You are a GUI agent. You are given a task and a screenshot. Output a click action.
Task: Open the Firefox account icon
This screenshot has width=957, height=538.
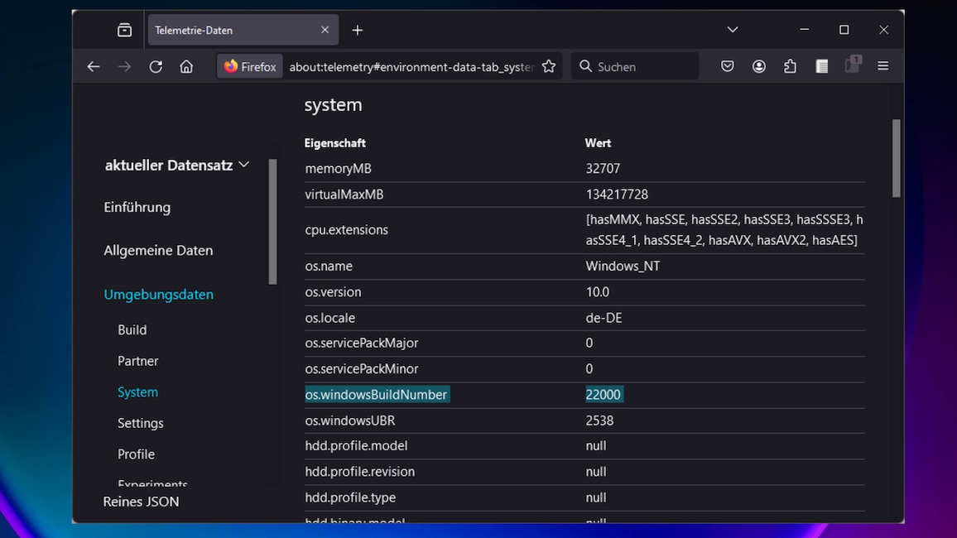(x=758, y=66)
